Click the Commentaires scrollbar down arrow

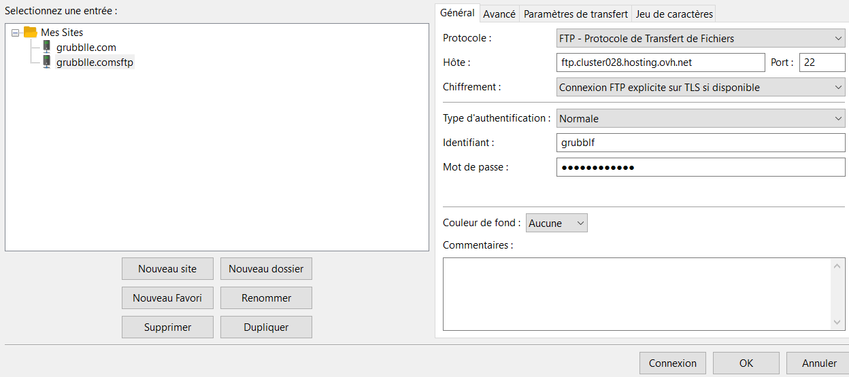(837, 323)
